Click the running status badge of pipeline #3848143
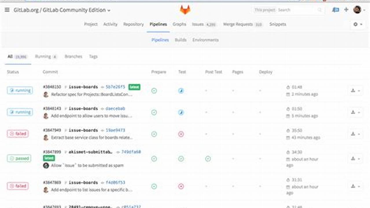370x208 pixels. point(20,112)
